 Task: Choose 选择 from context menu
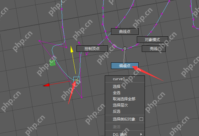point(125,86)
